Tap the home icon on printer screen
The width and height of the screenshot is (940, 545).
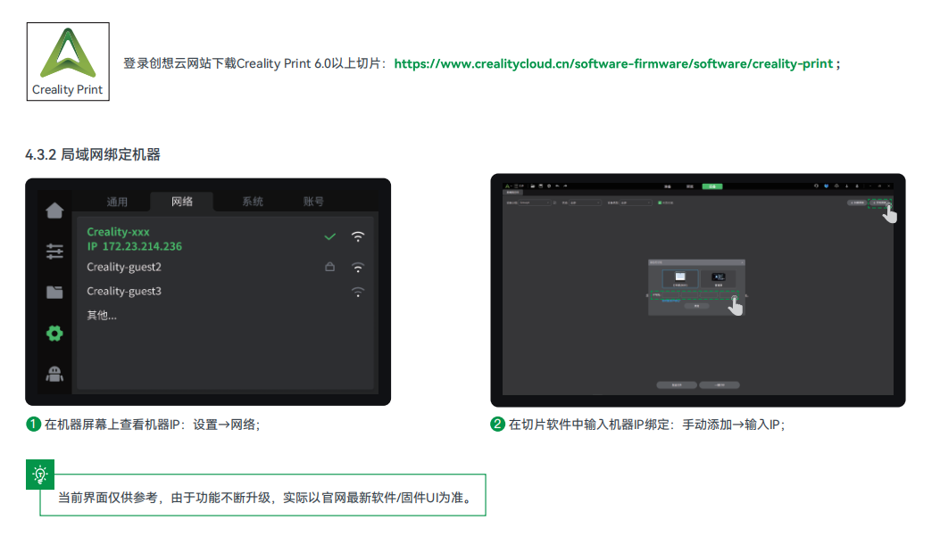54,211
